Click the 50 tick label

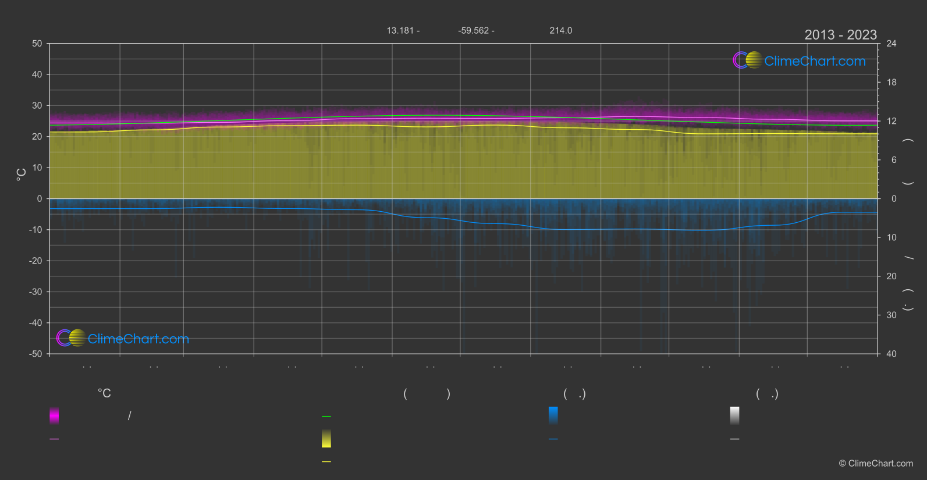point(37,44)
